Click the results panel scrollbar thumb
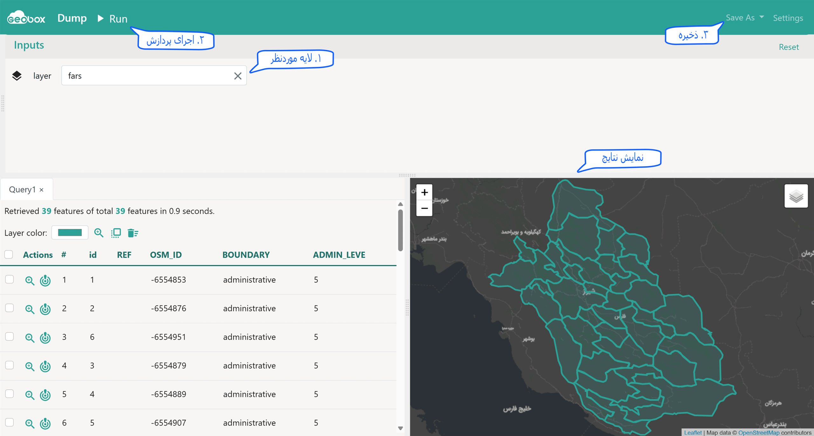This screenshot has height=436, width=814. (400, 230)
